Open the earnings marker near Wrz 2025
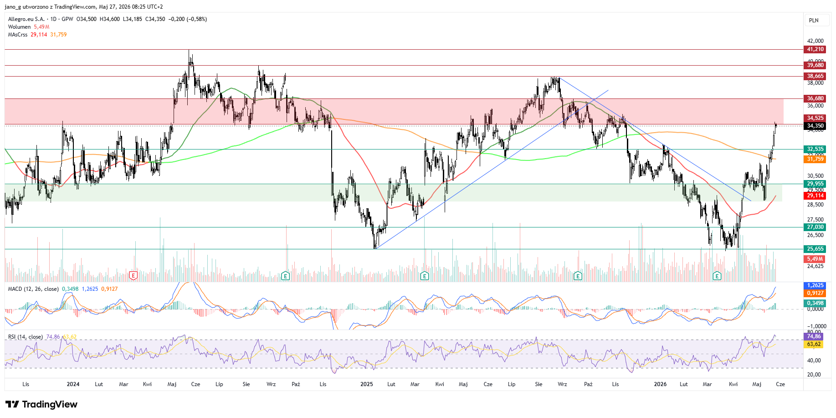The height and width of the screenshot is (418, 836). point(578,275)
